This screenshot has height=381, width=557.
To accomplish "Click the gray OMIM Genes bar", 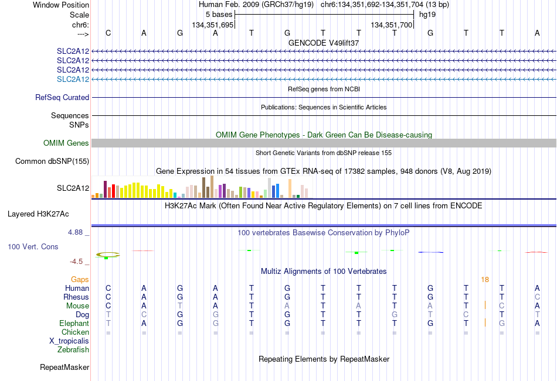I will [324, 143].
